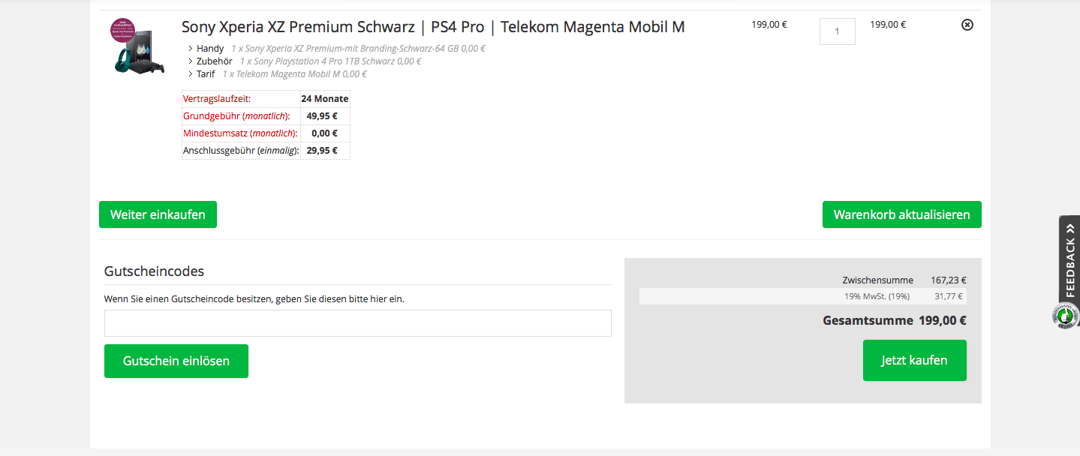The image size is (1080, 456).
Task: Click Weiter einkaufen to continue shopping
Action: pyautogui.click(x=158, y=214)
